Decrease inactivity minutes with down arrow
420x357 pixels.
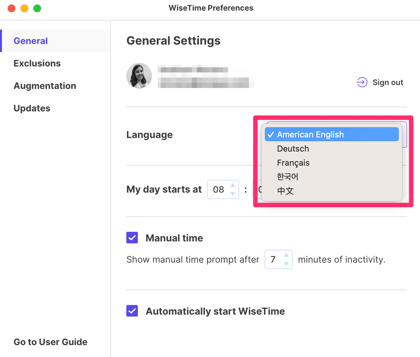click(286, 264)
